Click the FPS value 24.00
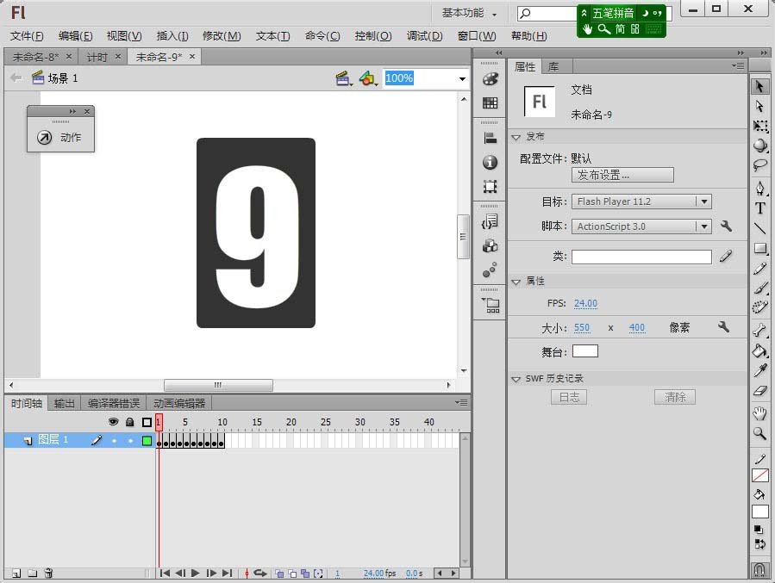This screenshot has width=775, height=583. click(585, 303)
